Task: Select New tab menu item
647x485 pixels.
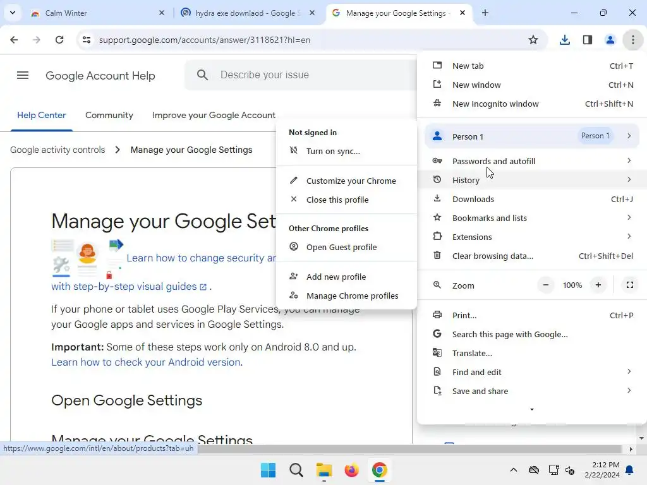Action: click(x=532, y=66)
